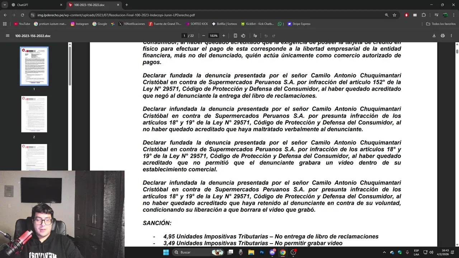The image size is (459, 258).
Task: Rotate the PDF counterclockwise
Action: point(243,36)
